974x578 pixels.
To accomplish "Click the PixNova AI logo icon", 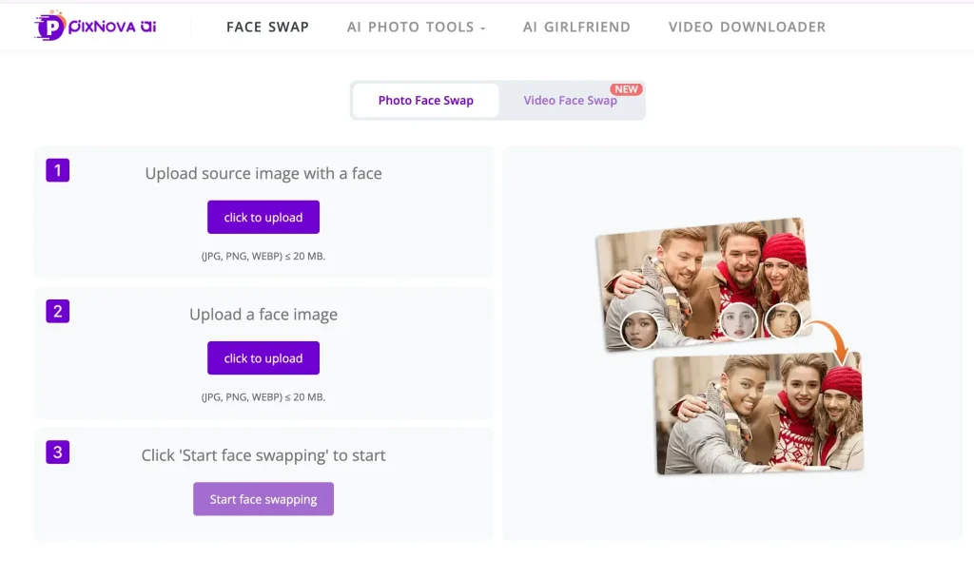I will click(x=49, y=27).
